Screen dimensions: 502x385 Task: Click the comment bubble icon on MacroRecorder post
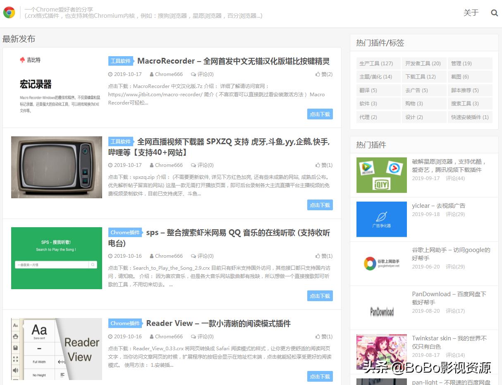193,74
